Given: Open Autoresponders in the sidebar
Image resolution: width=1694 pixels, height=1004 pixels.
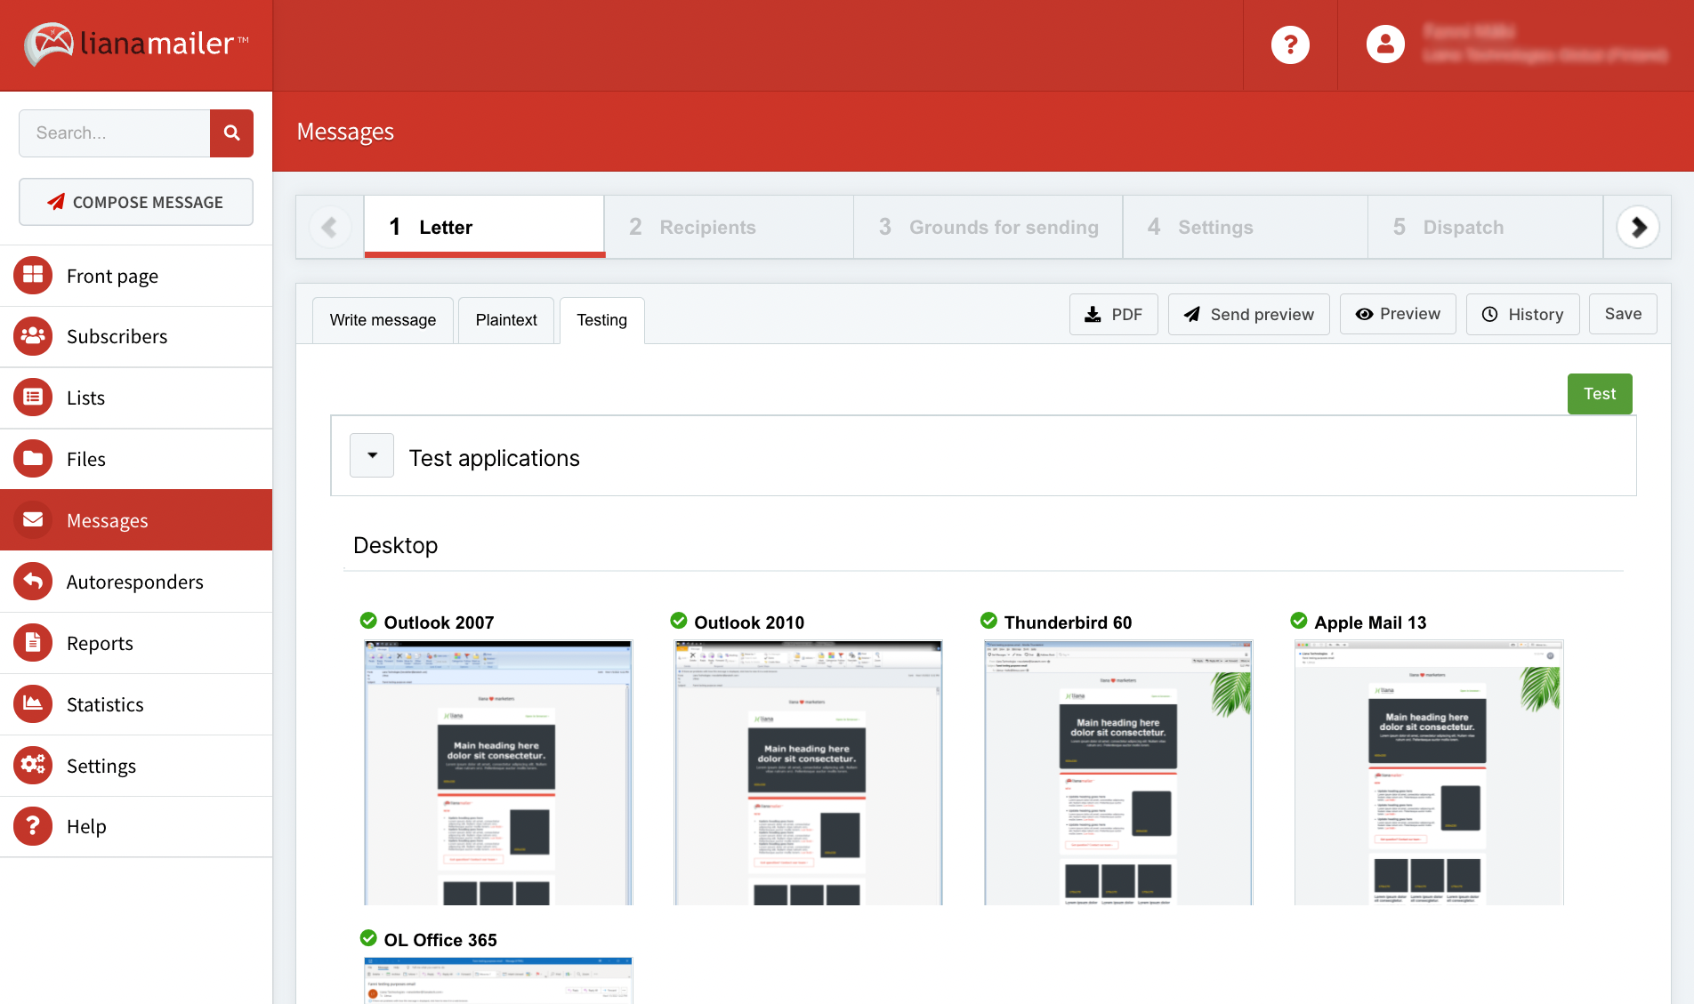Looking at the screenshot, I should (134, 582).
